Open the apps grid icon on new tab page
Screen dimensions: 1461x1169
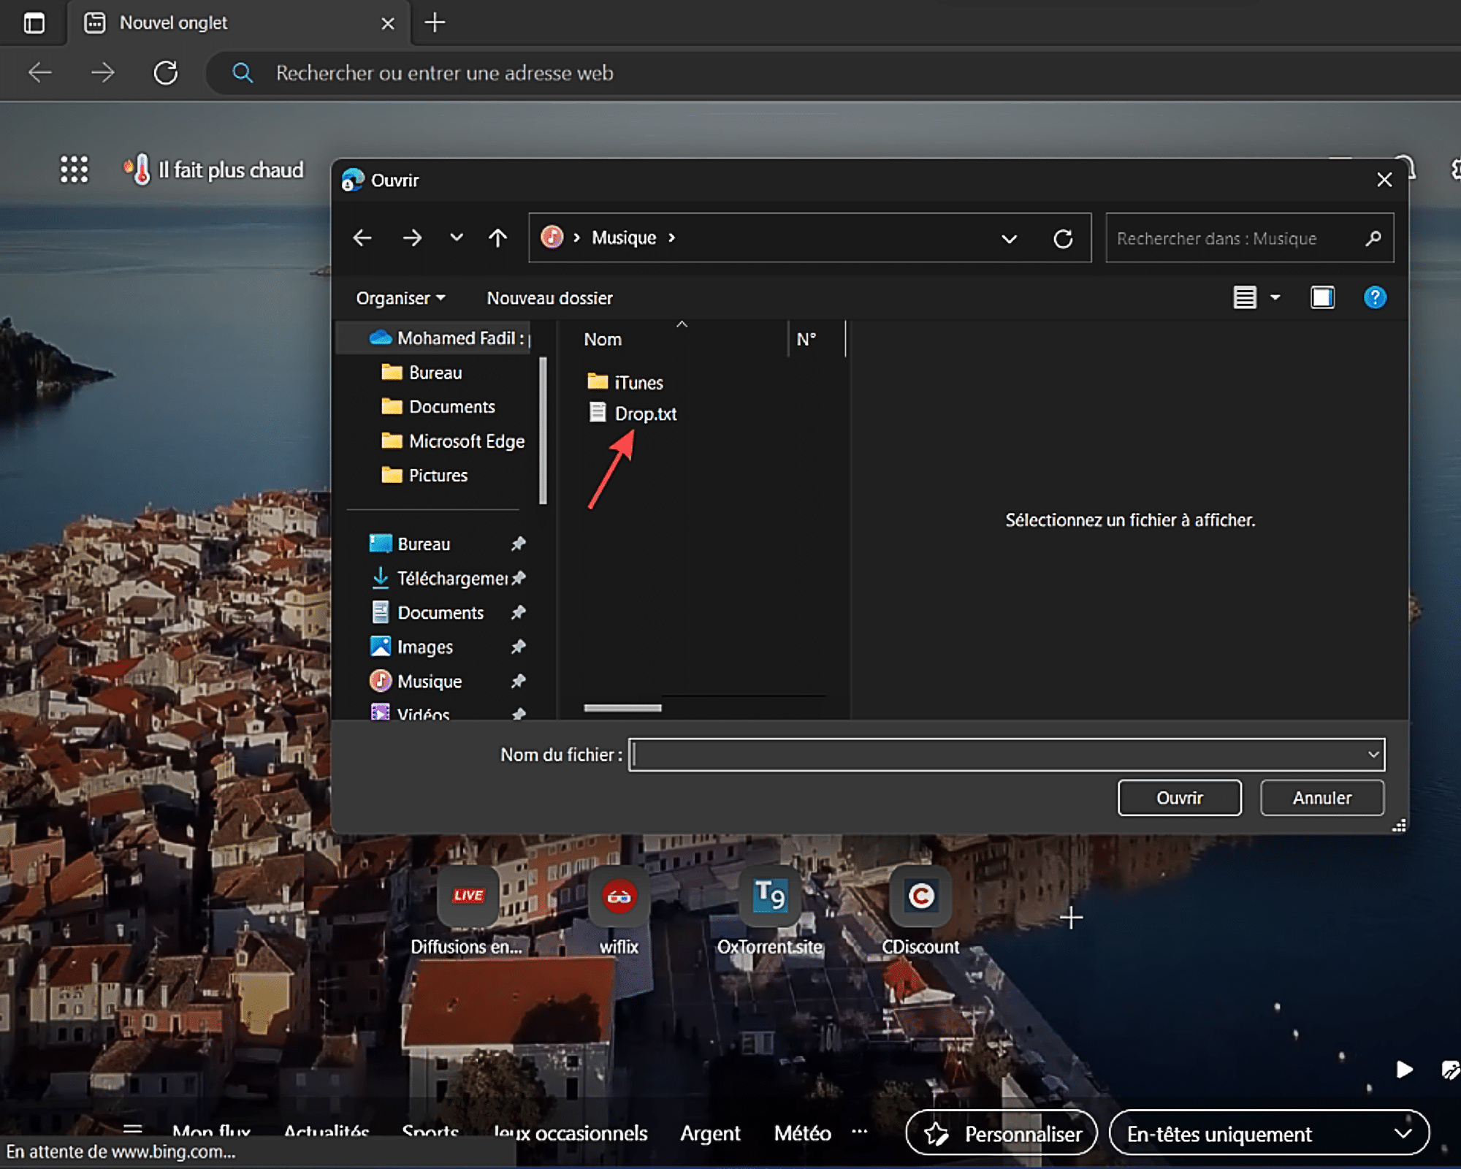point(74,170)
